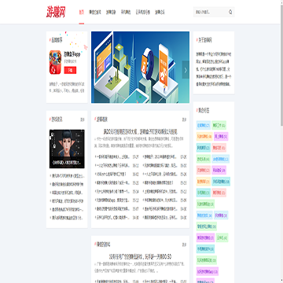Click the more link in the elf-thumbnail news card
The image size is (283, 283).
pos(83,119)
